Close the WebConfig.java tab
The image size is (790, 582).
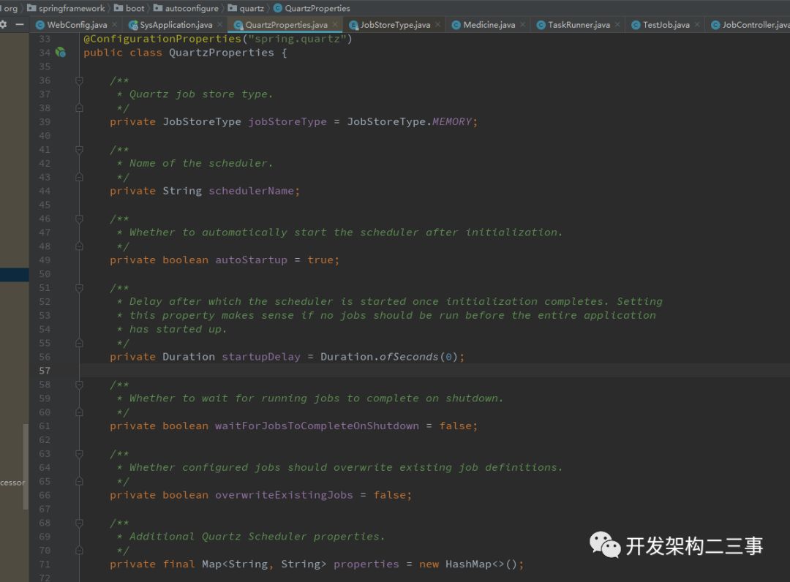click(x=115, y=24)
